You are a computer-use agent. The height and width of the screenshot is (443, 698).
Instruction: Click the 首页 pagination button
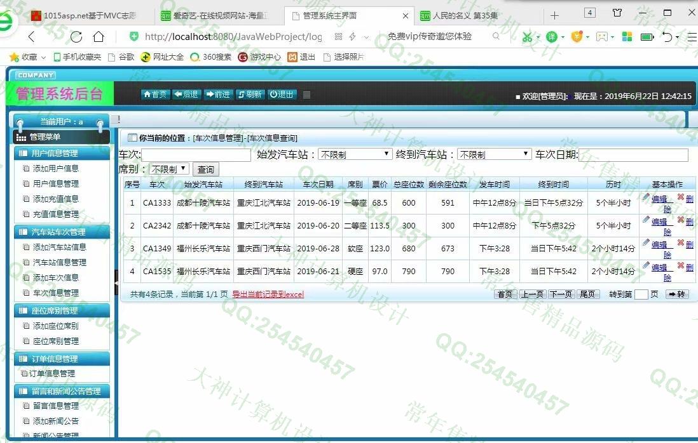(505, 294)
